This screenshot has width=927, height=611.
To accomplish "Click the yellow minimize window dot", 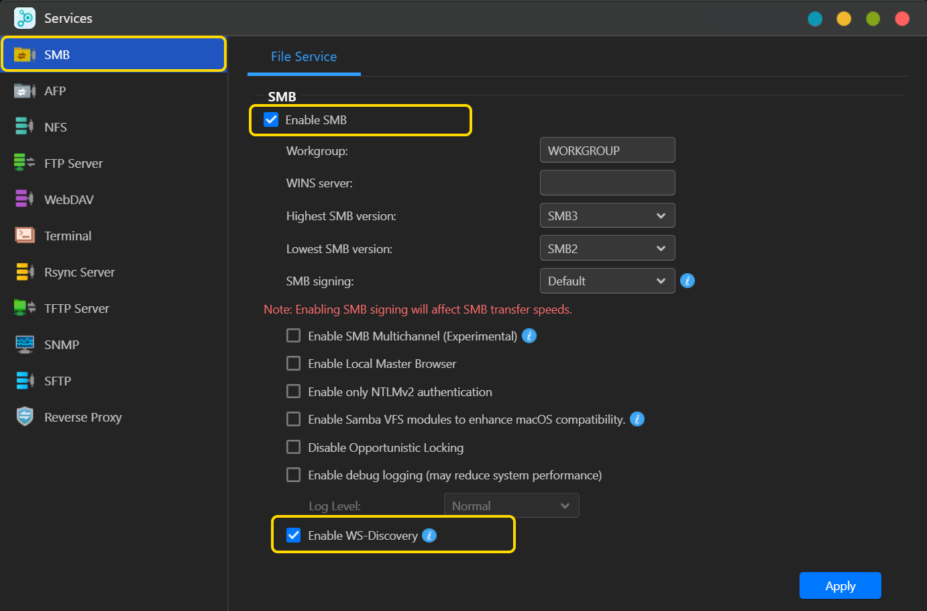I will tap(844, 19).
